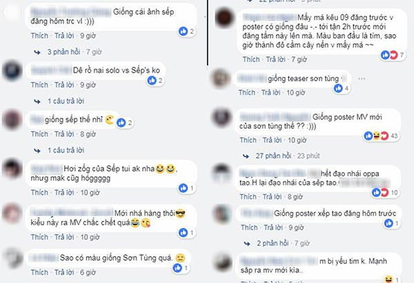Click 'Thích' under 'Giống poster MV mới' comment
This screenshot has width=414, height=283.
248,140
